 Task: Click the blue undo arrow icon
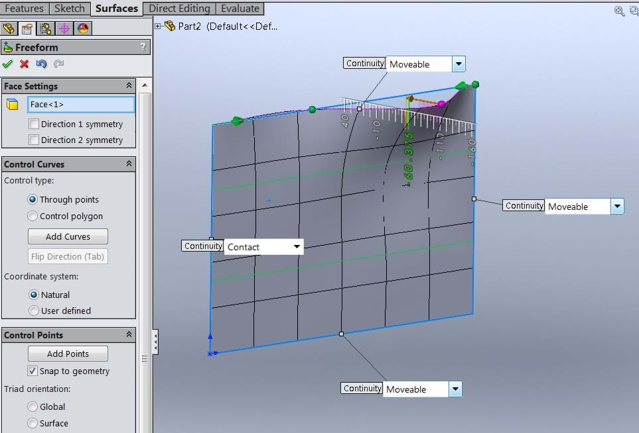tap(41, 64)
